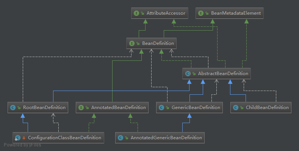Click class icon on ChildBeanDefinition node

coord(236,108)
